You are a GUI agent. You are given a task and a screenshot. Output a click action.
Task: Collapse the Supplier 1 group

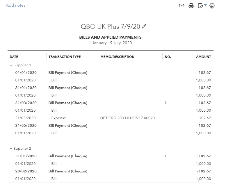[x=11, y=65]
